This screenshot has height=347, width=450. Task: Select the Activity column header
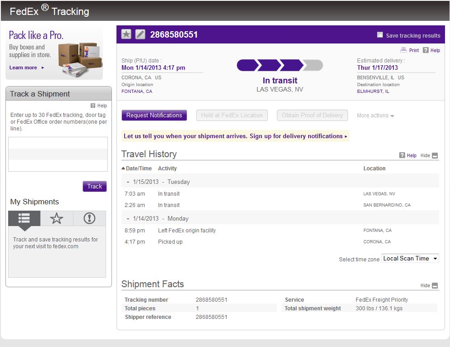(167, 168)
